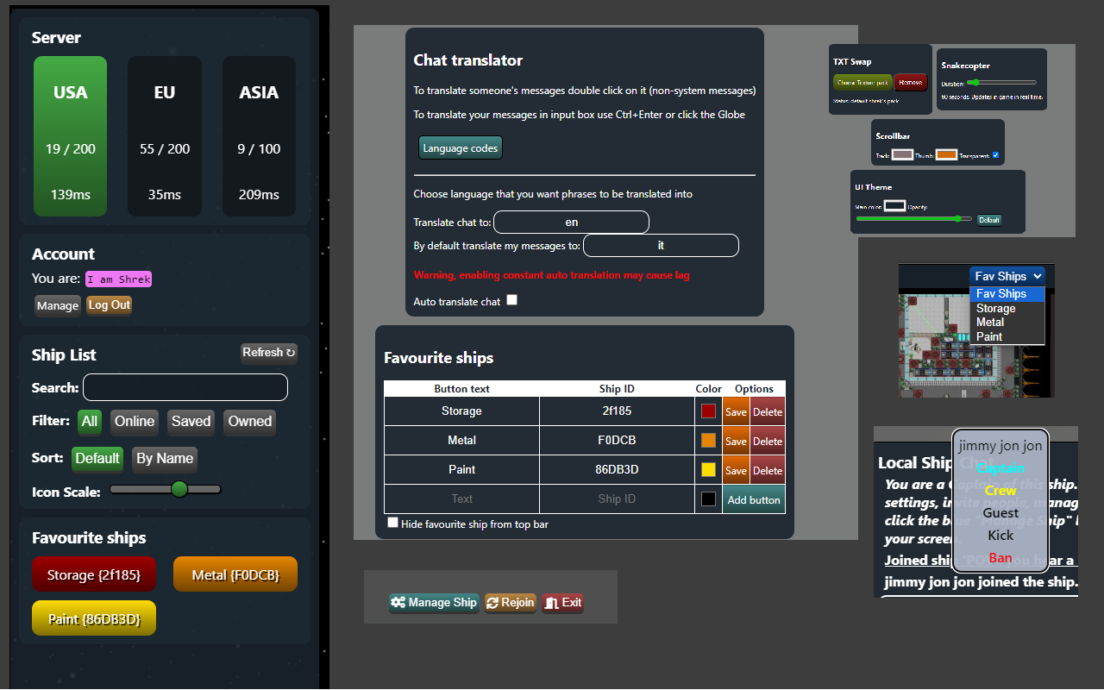1104x690 pixels.
Task: Edit the Storage button text cell in table
Action: pyautogui.click(x=461, y=411)
